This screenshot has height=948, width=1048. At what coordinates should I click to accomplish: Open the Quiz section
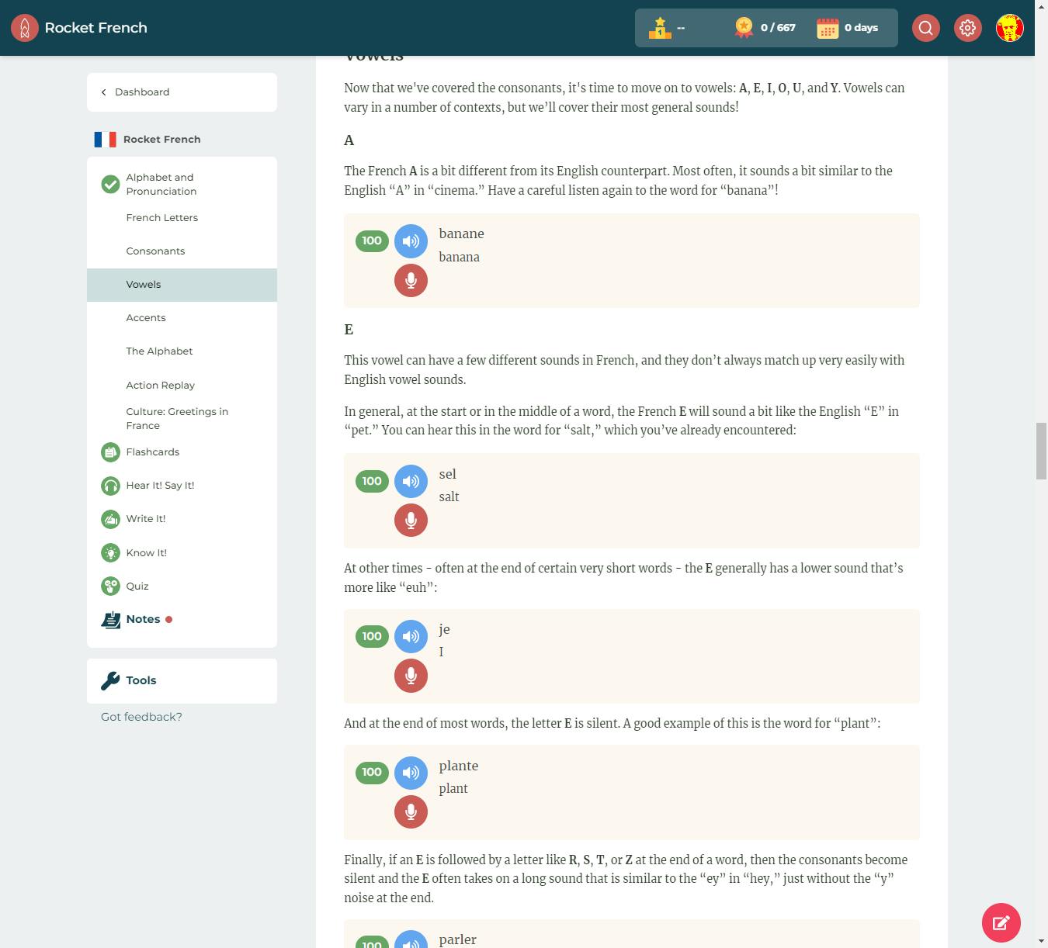click(x=137, y=586)
